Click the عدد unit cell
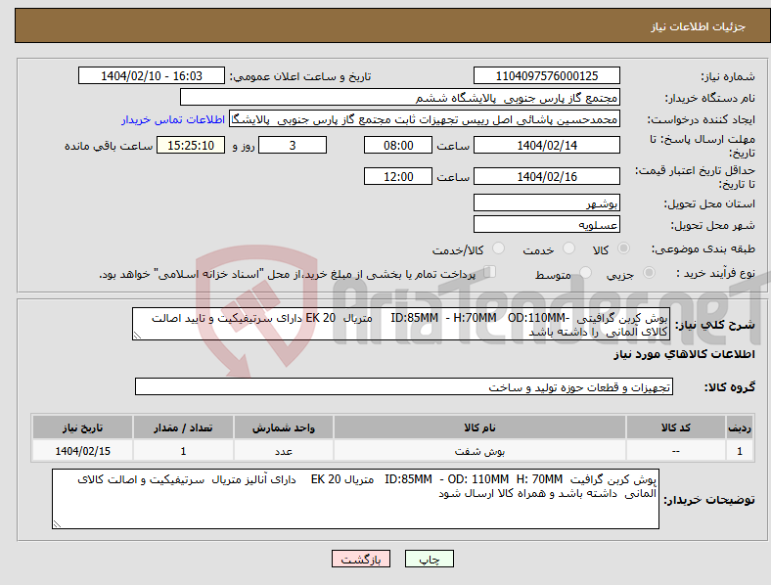771x585 pixels. [x=284, y=451]
